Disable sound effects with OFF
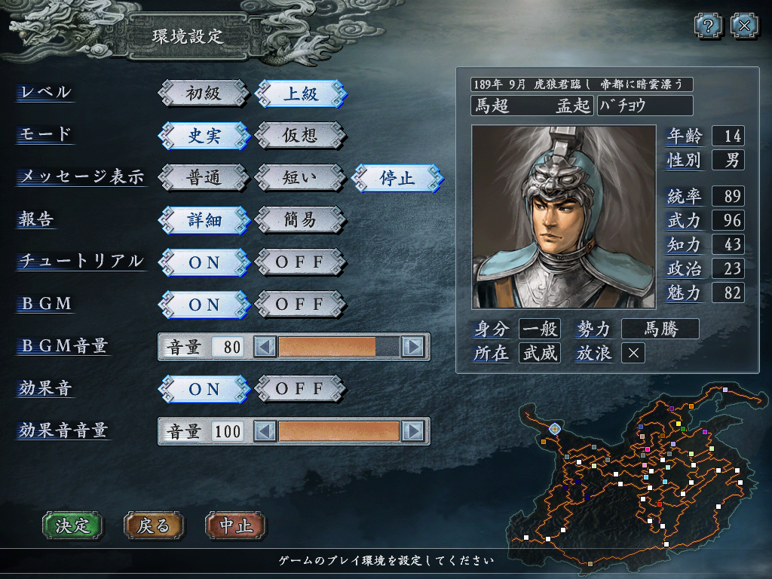 point(300,389)
